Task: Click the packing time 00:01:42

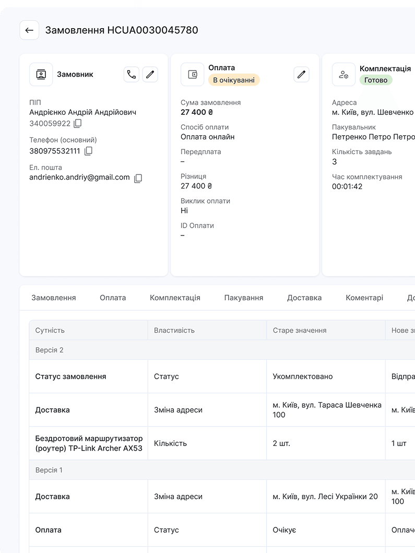Action: [x=347, y=186]
